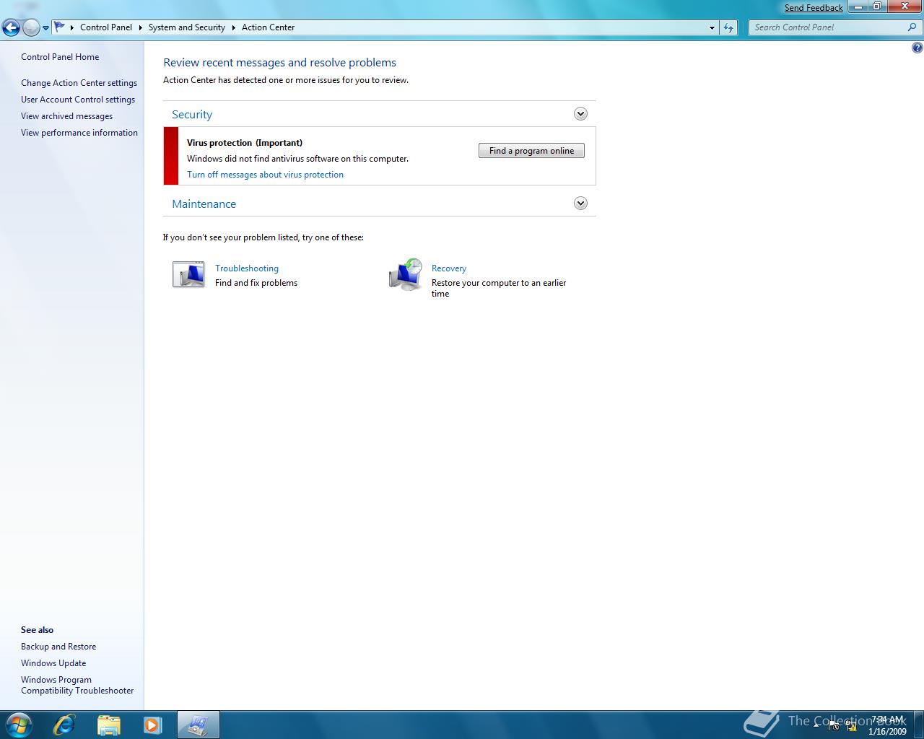The image size is (924, 739).
Task: Click the network warning tray icon
Action: tap(851, 725)
